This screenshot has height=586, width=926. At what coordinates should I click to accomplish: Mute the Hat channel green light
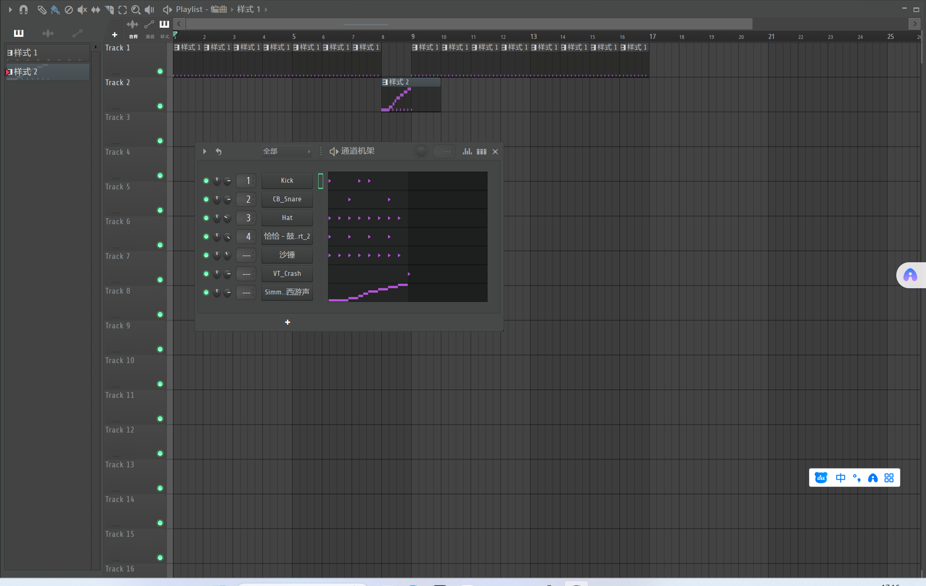206,218
